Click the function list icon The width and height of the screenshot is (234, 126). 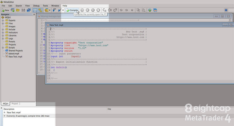click(x=60, y=10)
